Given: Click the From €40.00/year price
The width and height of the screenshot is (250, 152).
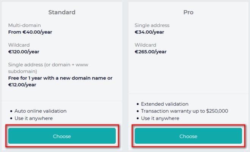Looking at the screenshot, I should [x=30, y=32].
